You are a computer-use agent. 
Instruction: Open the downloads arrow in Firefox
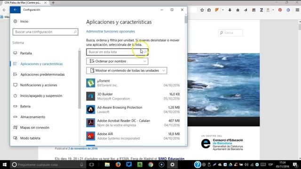click(230, 10)
